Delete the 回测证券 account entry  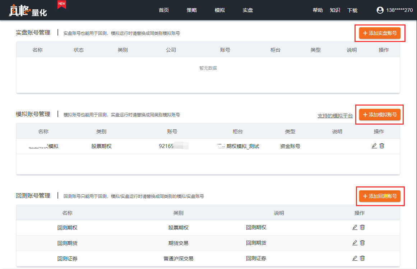coord(362,258)
